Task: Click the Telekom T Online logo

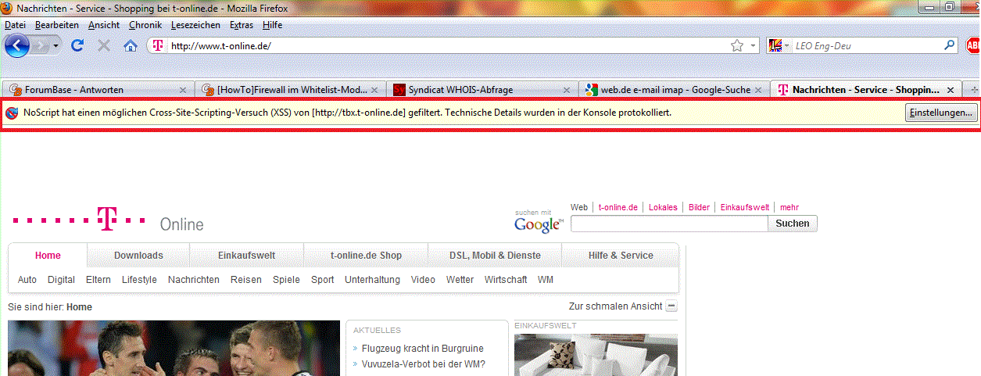Action: pyautogui.click(x=108, y=220)
